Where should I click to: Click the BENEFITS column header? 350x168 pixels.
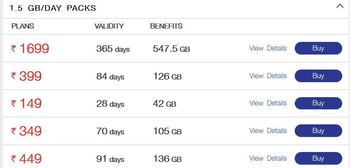(x=166, y=26)
